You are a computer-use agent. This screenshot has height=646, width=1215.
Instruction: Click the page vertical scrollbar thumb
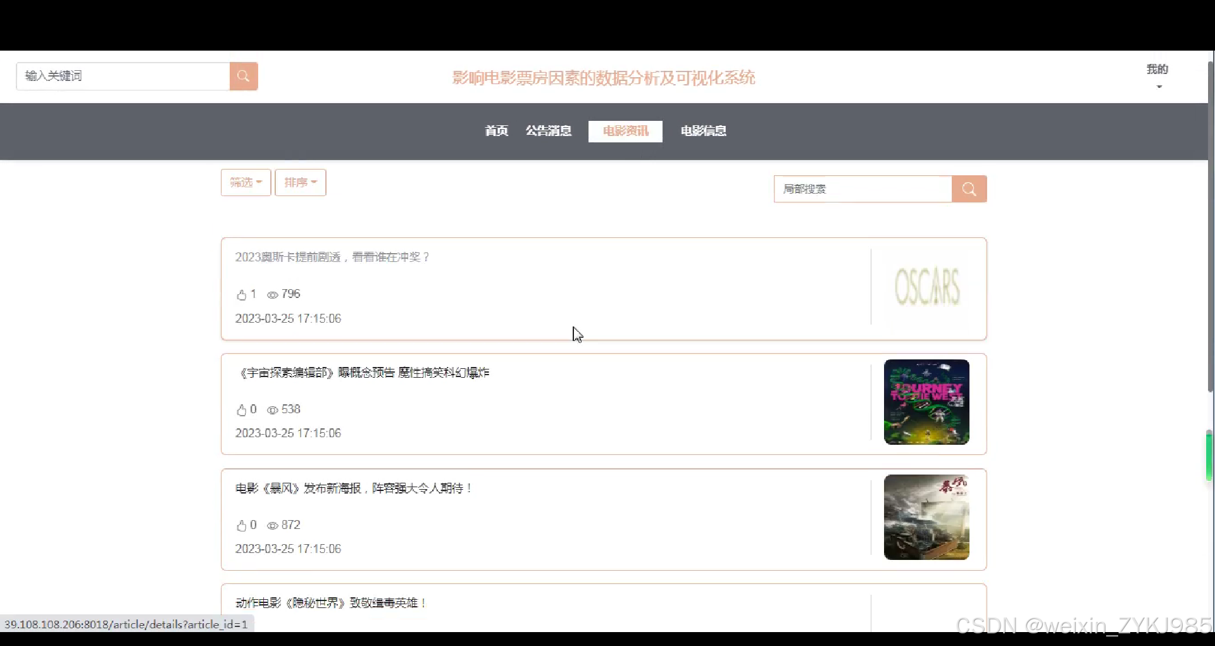pyautogui.click(x=1210, y=227)
